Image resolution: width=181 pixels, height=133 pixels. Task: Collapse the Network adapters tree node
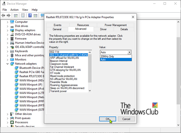pyautogui.click(x=8, y=64)
